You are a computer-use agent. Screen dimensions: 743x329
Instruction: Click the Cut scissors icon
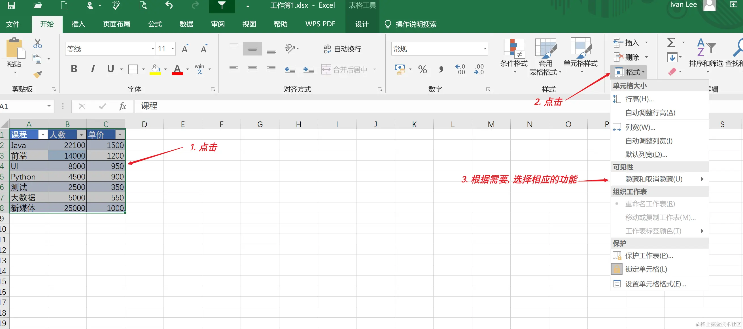[x=37, y=44]
